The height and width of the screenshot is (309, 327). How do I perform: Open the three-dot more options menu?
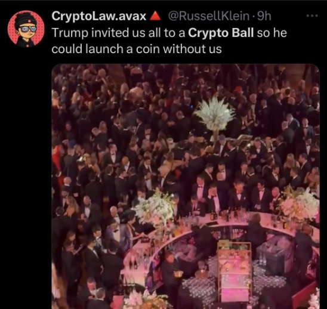click(x=312, y=16)
